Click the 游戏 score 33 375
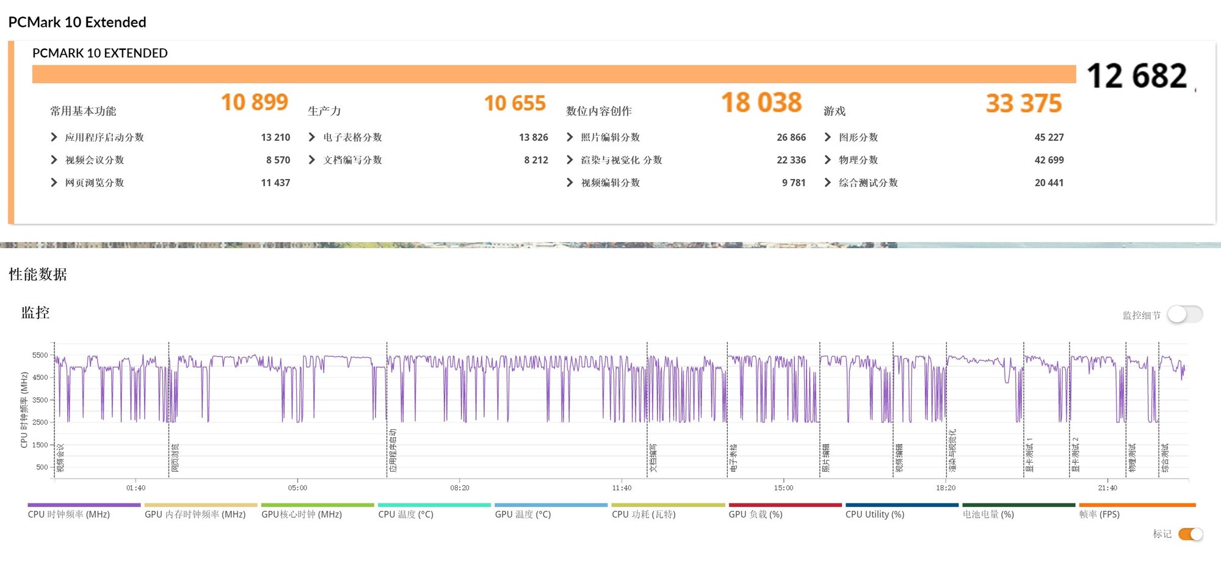The width and height of the screenshot is (1221, 573). coord(1024,103)
